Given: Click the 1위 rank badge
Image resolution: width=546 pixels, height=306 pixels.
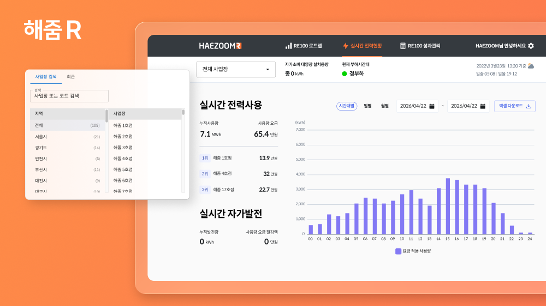Looking at the screenshot, I should [205, 158].
